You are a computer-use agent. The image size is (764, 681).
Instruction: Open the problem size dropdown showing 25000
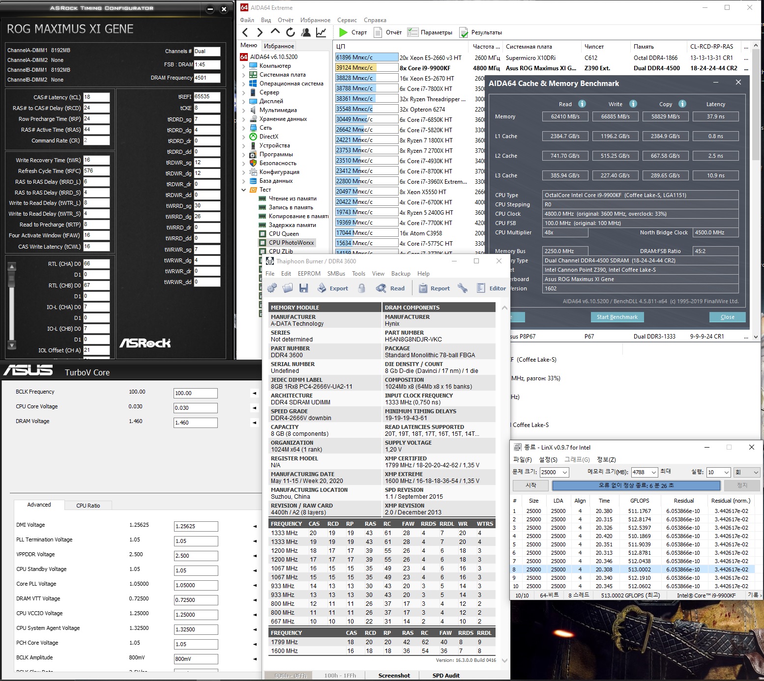click(565, 472)
